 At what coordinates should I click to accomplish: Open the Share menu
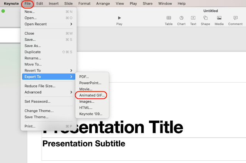point(147,3)
